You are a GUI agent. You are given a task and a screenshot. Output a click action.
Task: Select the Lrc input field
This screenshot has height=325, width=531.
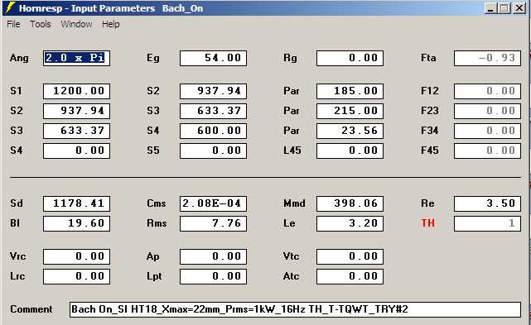(76, 277)
